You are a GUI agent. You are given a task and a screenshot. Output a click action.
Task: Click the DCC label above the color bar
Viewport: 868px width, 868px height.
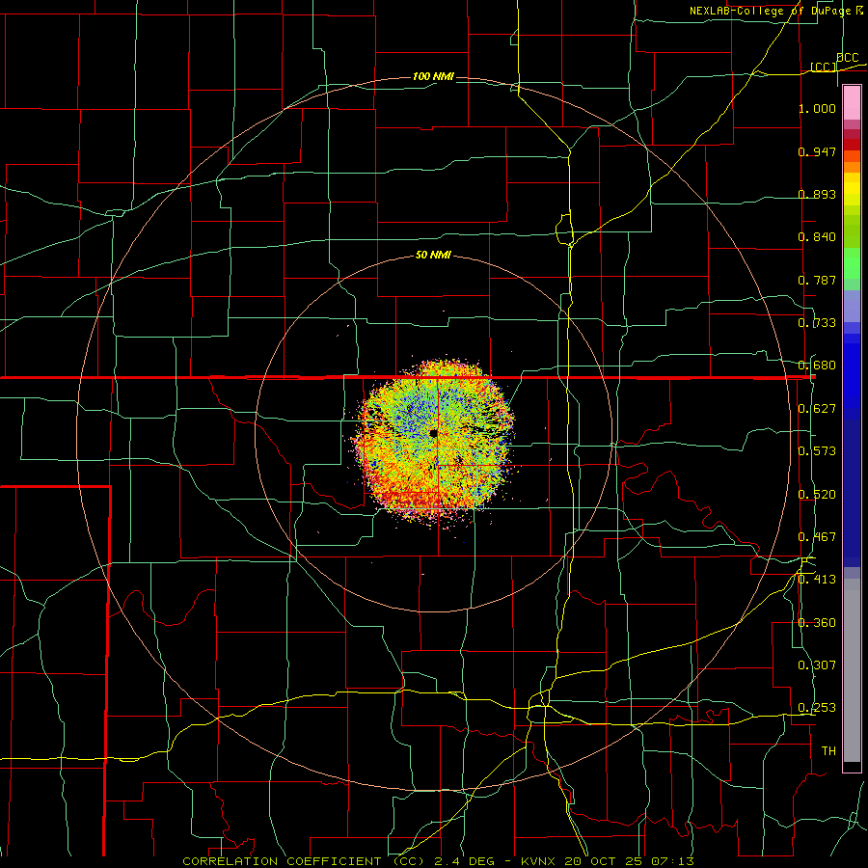coord(847,58)
